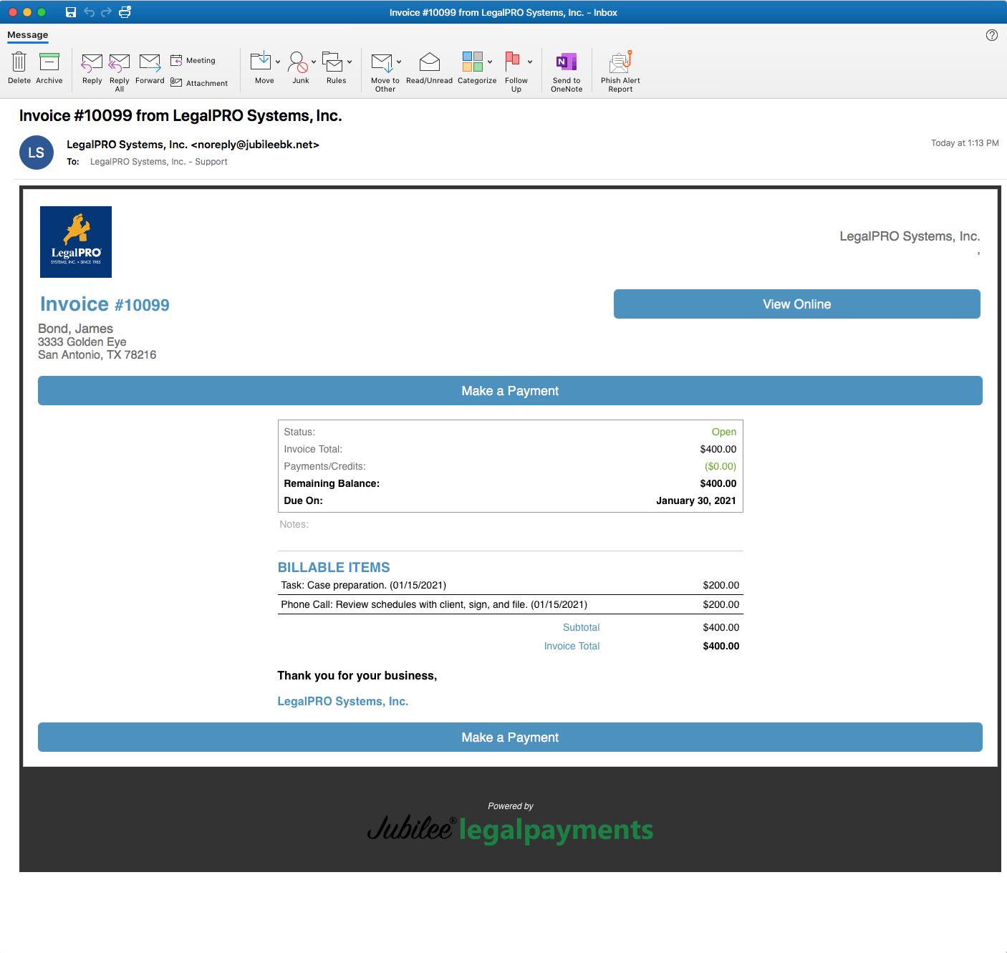Screen dimensions: 1007x953
Task: Click the print icon in title bar
Action: [x=125, y=12]
